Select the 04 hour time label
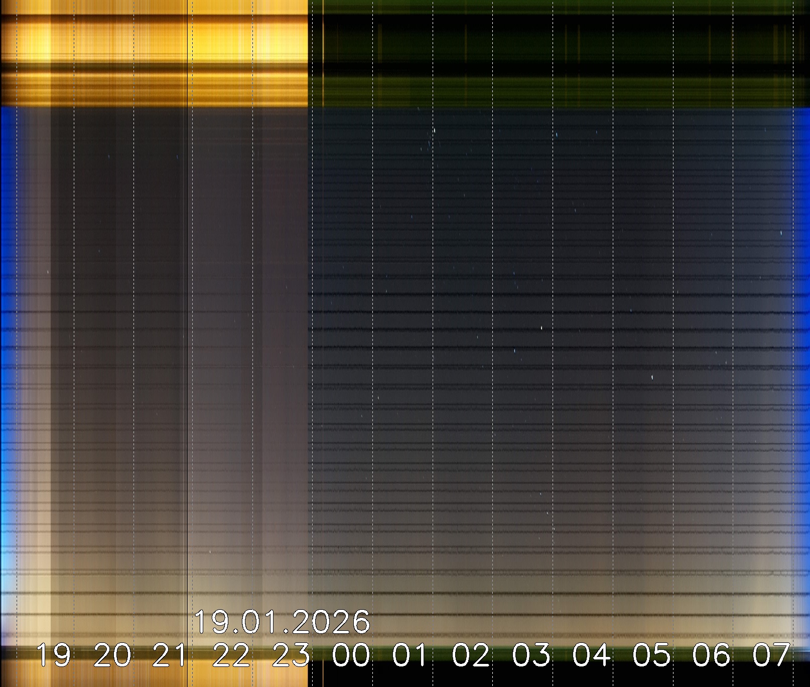 (x=591, y=655)
